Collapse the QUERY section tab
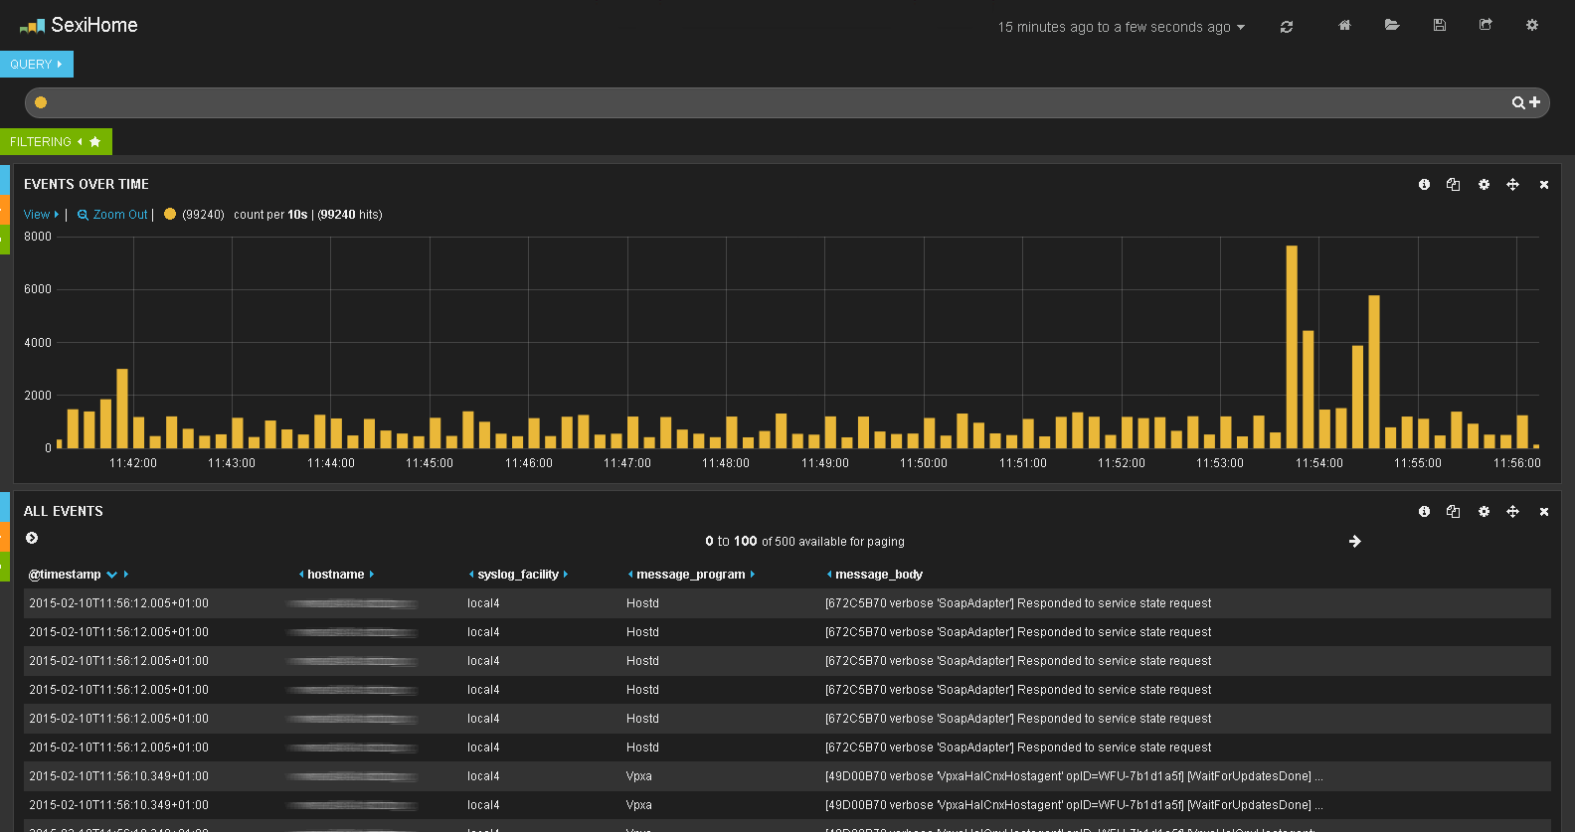The height and width of the screenshot is (832, 1575). (x=37, y=64)
